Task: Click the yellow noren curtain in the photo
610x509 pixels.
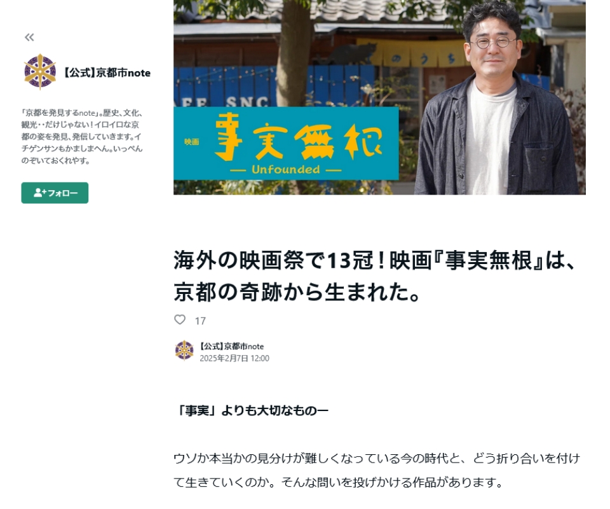Action: [x=412, y=53]
